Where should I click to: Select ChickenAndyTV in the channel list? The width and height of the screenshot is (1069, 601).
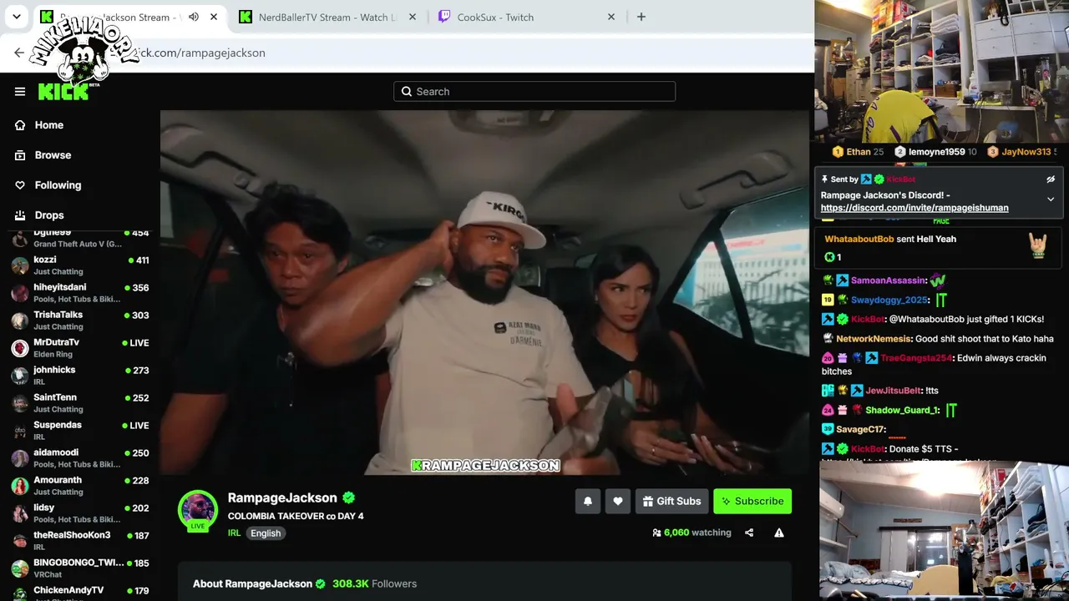80,594
